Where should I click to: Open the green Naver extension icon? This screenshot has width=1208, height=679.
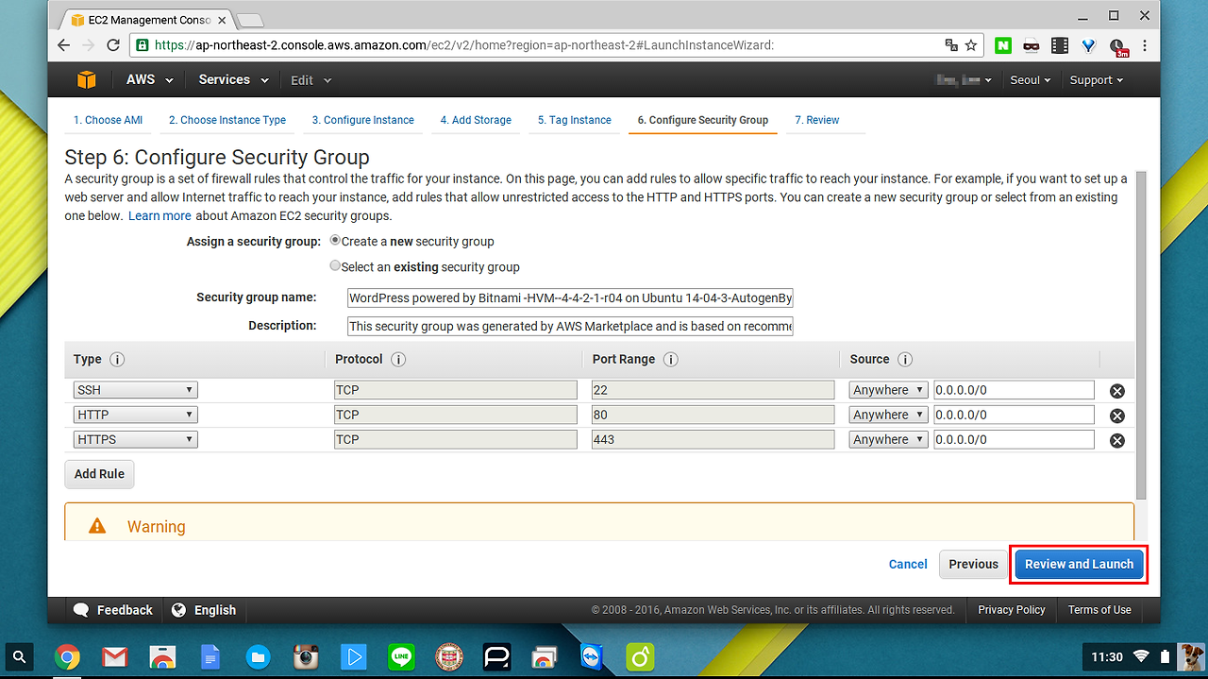pyautogui.click(x=1002, y=45)
